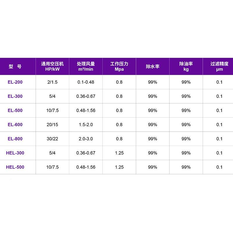233x233 pixels.
Task: Click the EL-800 model label
Action: point(15,139)
